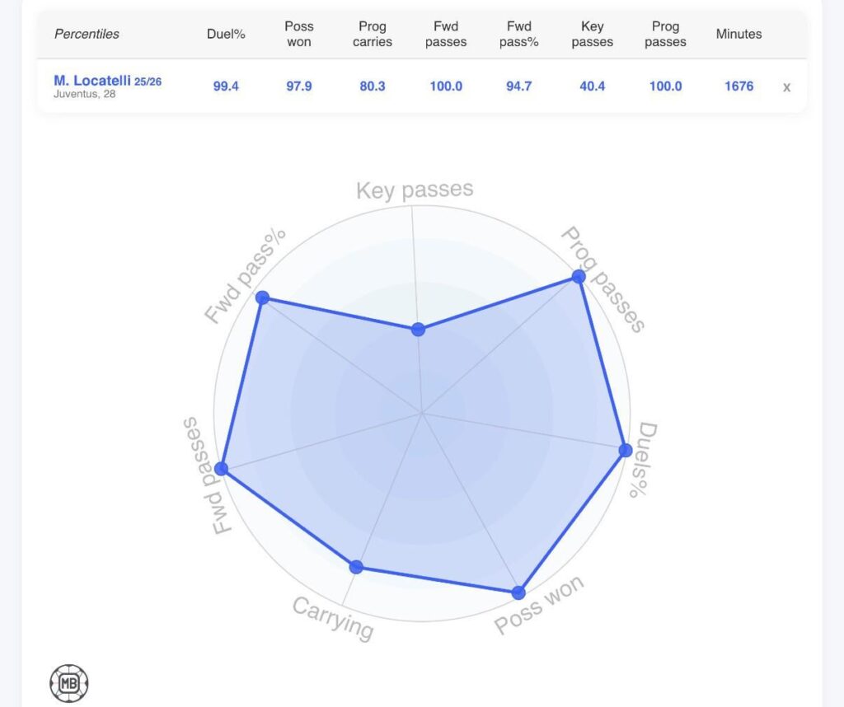The width and height of the screenshot is (844, 707).
Task: Click the Poss won radar data point
Action: [x=518, y=592]
